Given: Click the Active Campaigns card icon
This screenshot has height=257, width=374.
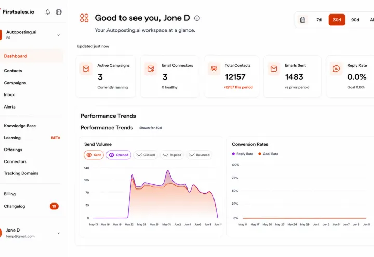Looking at the screenshot, I should 86,69.
